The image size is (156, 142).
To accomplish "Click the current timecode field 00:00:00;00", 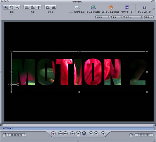I will [16, 135].
